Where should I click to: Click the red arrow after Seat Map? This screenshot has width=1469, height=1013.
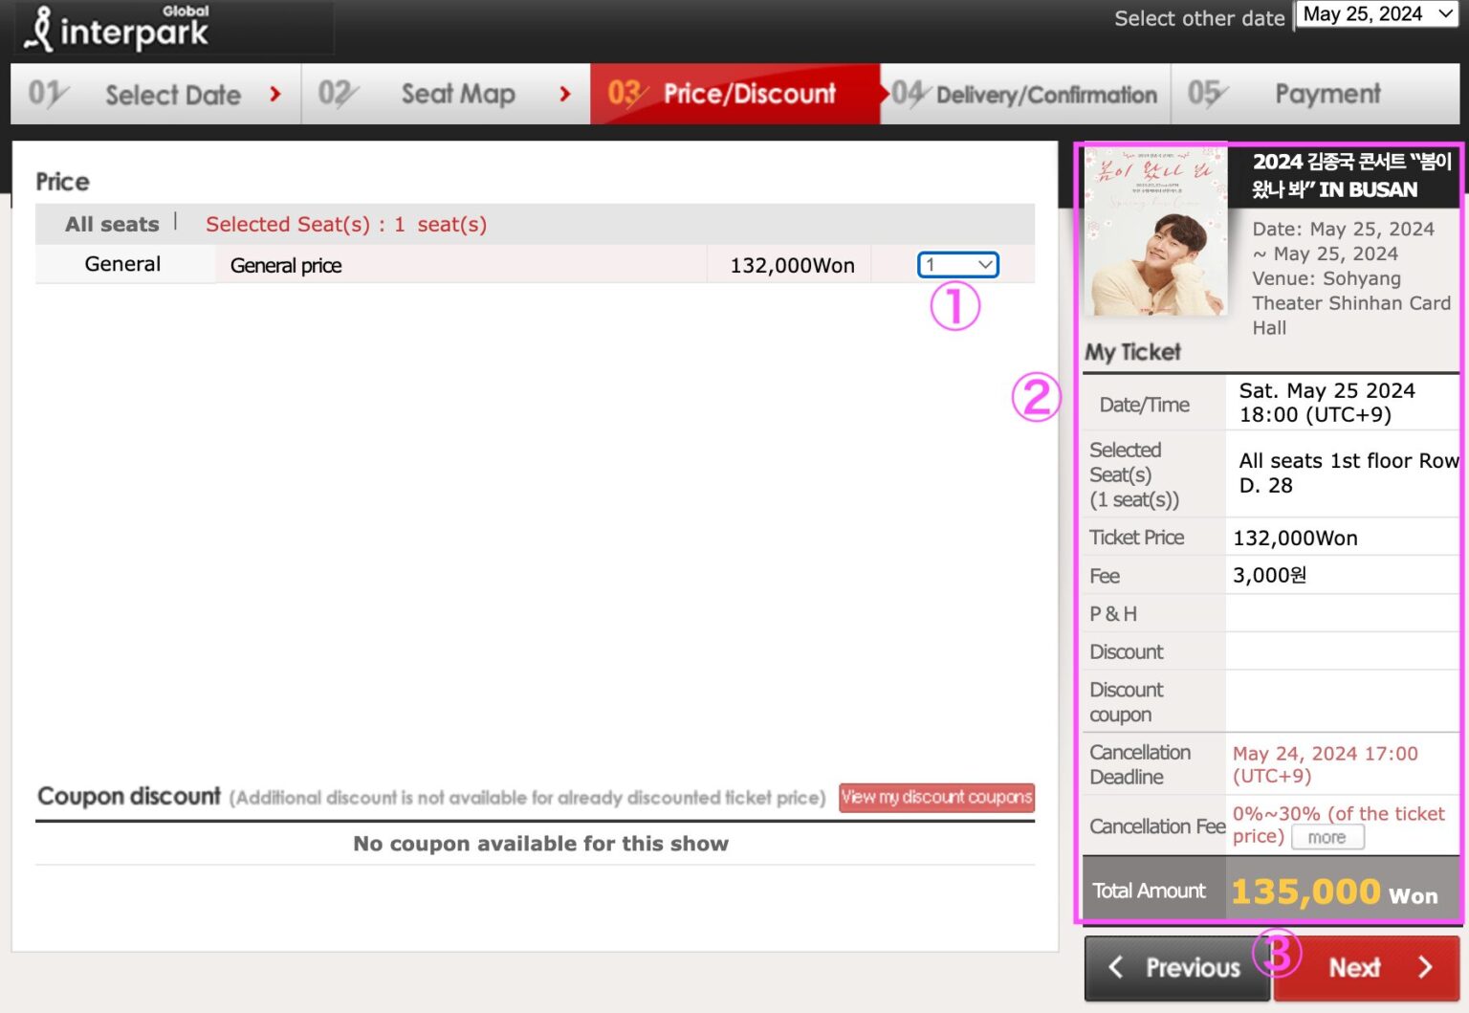coord(564,94)
